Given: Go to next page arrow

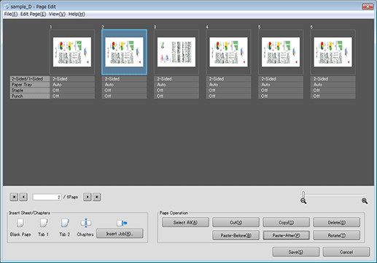Looking at the screenshot, I should point(88,197).
